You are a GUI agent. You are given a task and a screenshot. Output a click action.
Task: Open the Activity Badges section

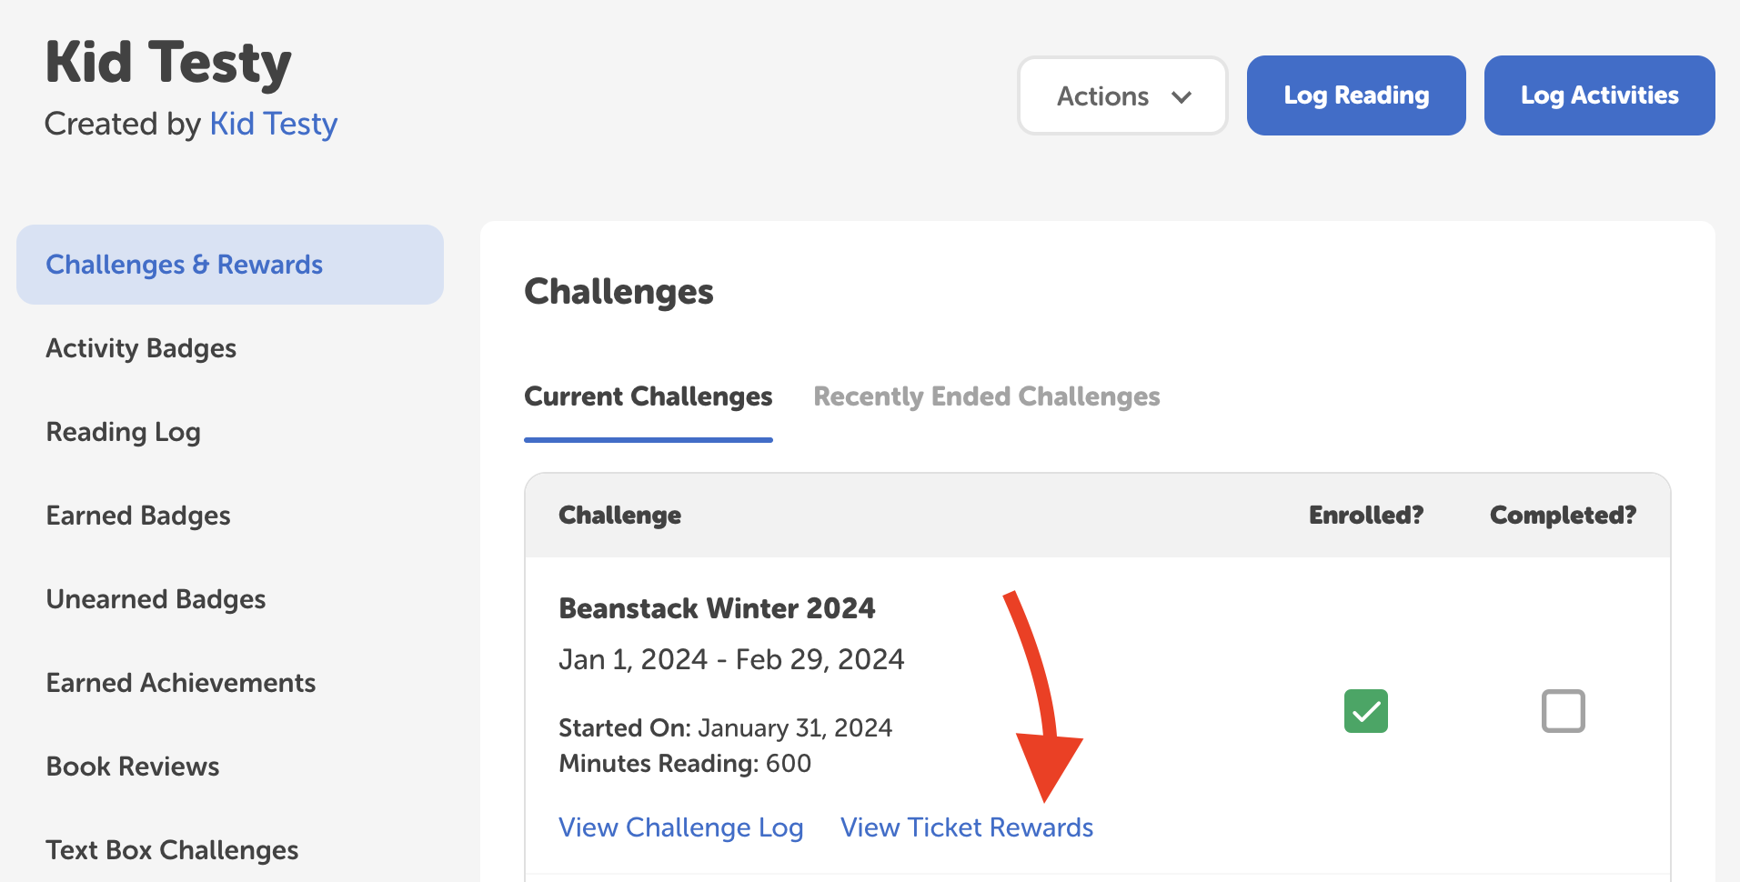(141, 347)
